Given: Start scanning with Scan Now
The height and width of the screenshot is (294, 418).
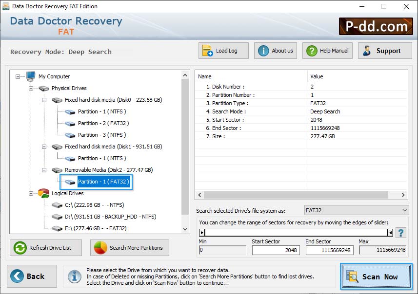Looking at the screenshot, I should pos(376,276).
